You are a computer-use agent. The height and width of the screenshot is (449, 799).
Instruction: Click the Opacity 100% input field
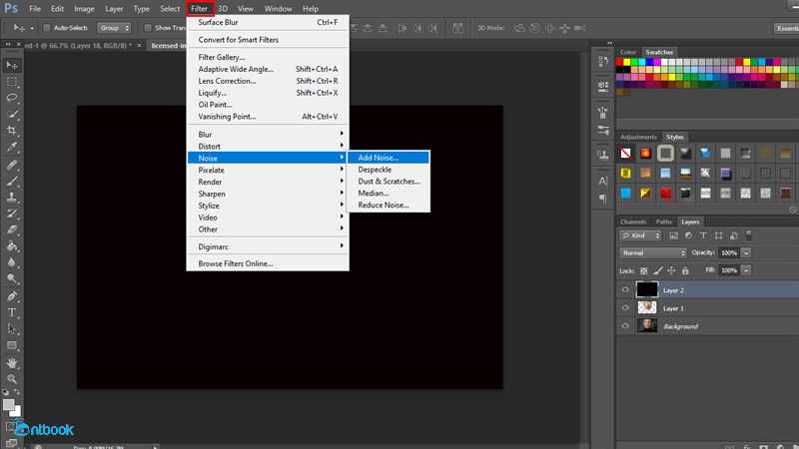pyautogui.click(x=729, y=253)
